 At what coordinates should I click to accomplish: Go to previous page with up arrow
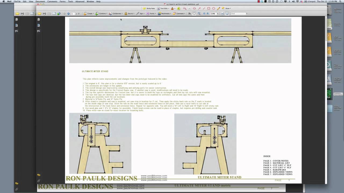click(x=64, y=13)
